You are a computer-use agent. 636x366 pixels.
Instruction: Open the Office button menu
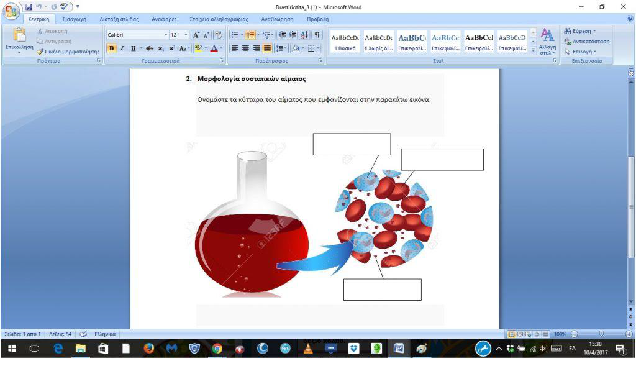tap(11, 9)
